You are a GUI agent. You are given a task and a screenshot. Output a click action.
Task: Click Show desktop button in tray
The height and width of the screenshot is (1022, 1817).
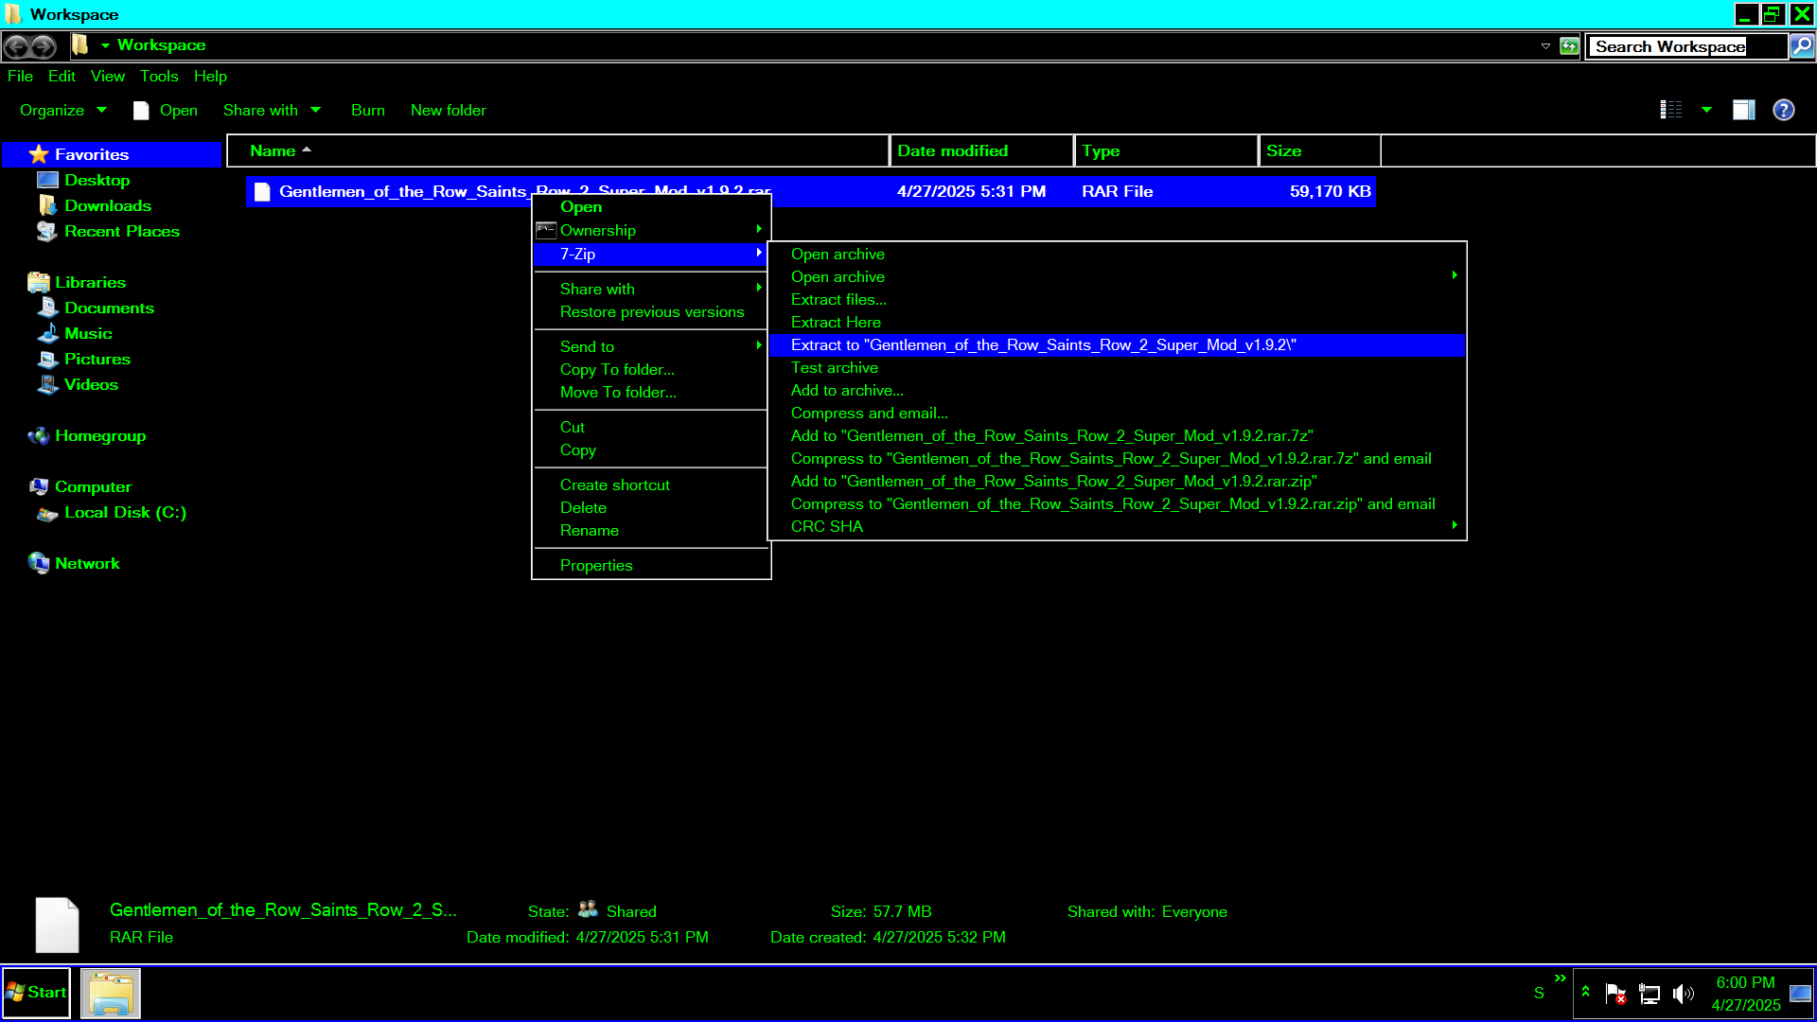1801,994
